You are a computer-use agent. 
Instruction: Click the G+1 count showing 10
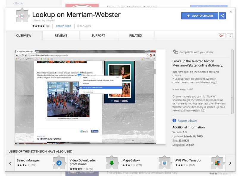pos(230,36)
